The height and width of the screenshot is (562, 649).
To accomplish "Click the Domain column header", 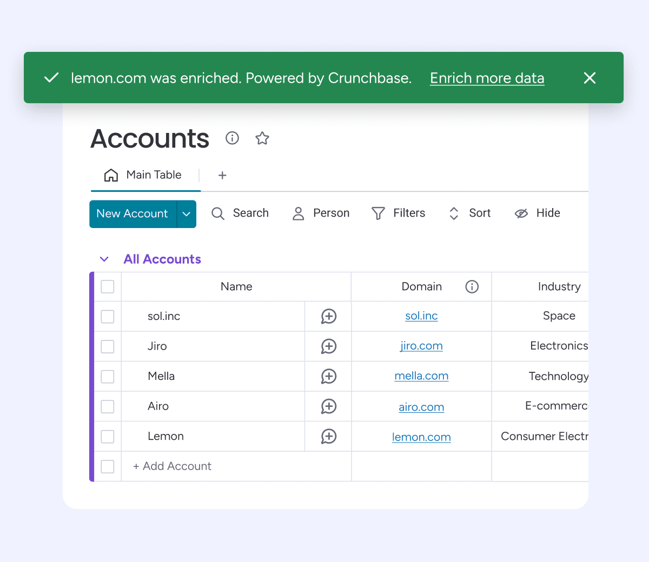I will pos(421,286).
